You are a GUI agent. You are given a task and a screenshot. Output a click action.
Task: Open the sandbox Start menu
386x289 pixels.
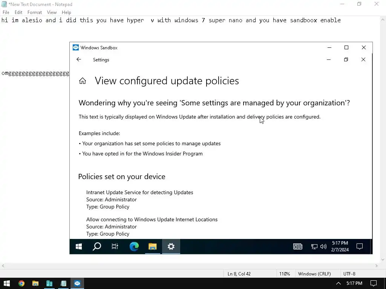click(x=79, y=246)
